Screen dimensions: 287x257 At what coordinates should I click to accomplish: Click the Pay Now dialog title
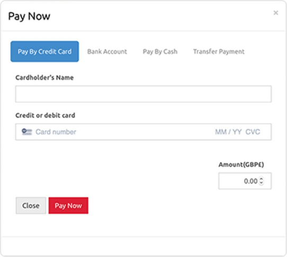[x=29, y=16]
